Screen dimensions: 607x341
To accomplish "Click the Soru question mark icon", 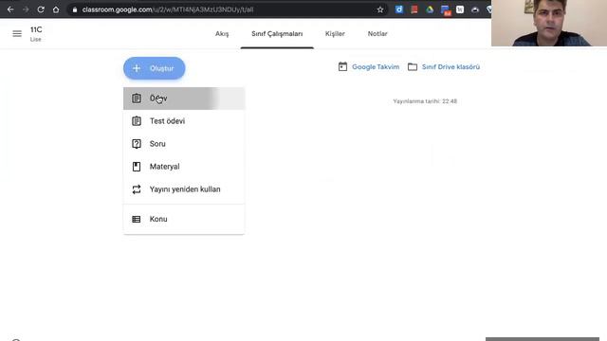I will pos(137,144).
